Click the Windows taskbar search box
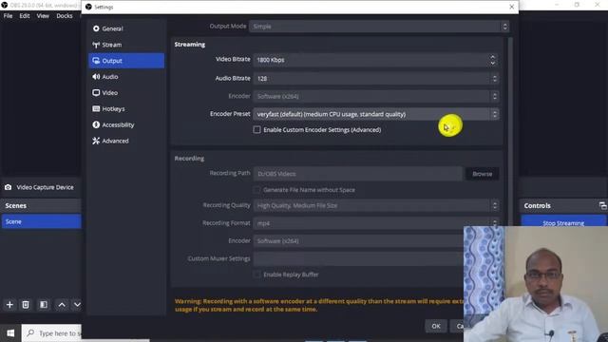Screen dimensions: 608x342 click(x=51, y=333)
